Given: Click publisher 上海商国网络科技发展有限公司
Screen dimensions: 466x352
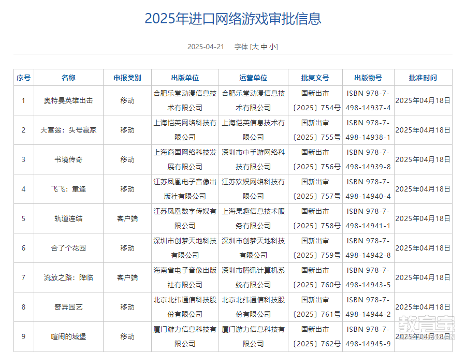Looking at the screenshot, I should point(185,159).
